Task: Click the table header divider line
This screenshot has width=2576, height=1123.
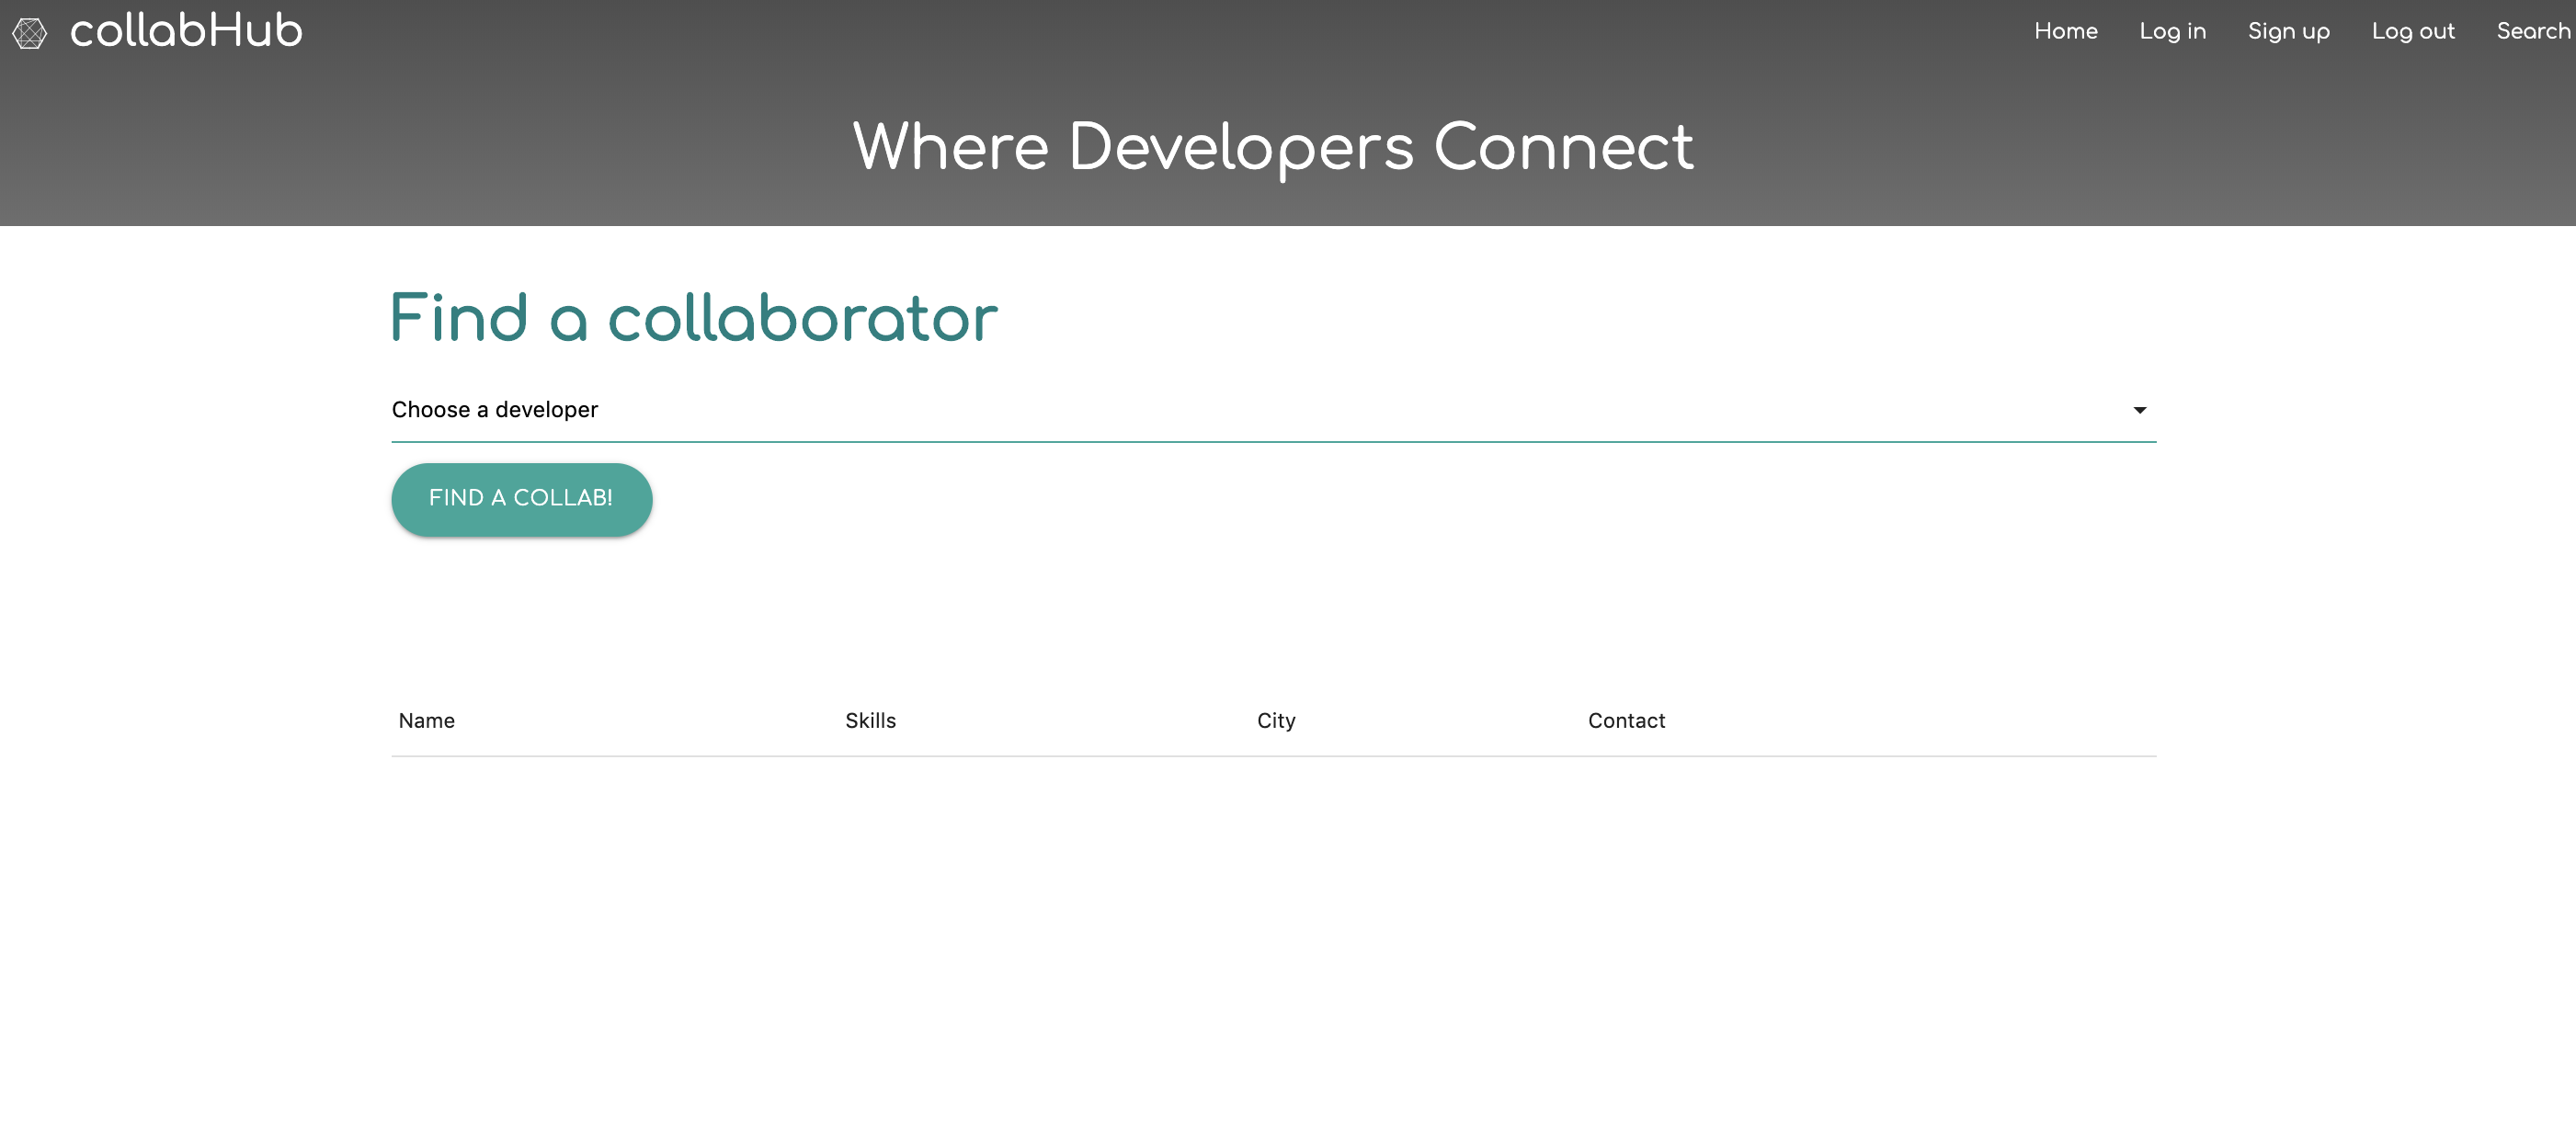Action: pyautogui.click(x=1272, y=756)
